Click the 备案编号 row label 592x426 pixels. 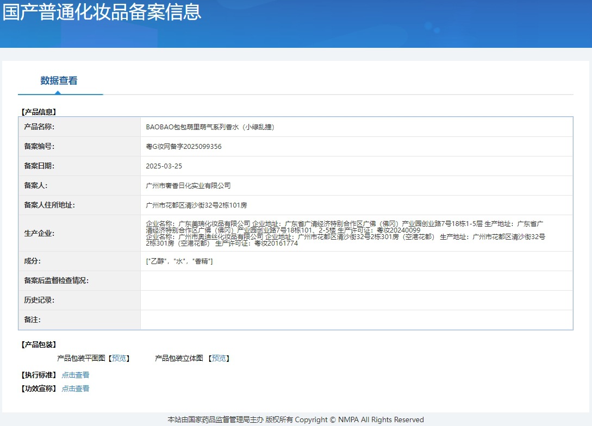[x=39, y=146]
